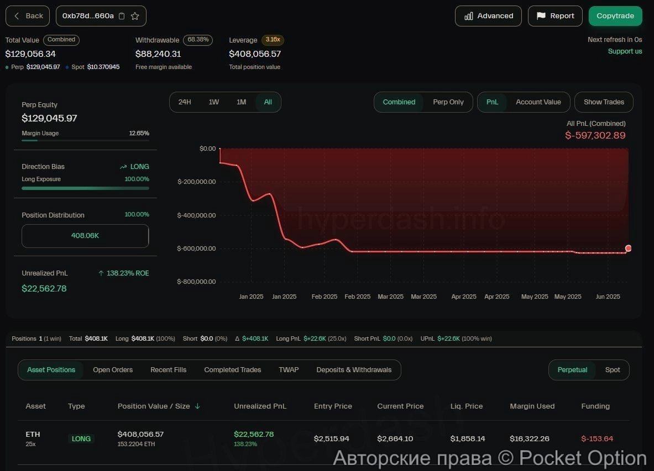Viewport: 654px width, 471px height.
Task: Click the Copytrade button
Action: 615,16
